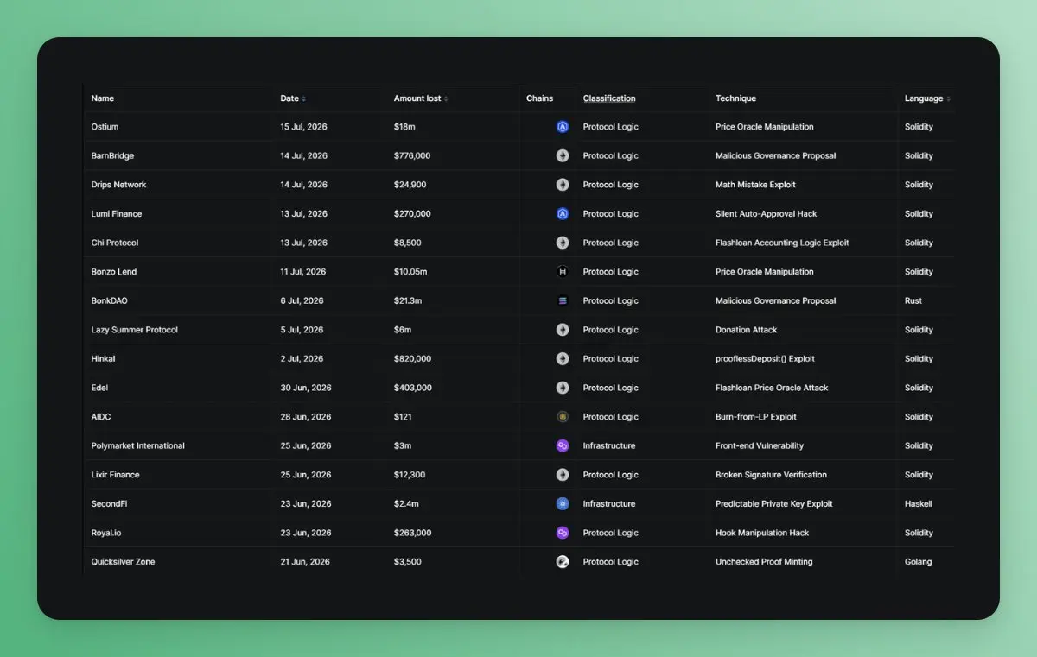Click Unchecked Proof Minting technique
The image size is (1037, 657).
[x=764, y=562]
